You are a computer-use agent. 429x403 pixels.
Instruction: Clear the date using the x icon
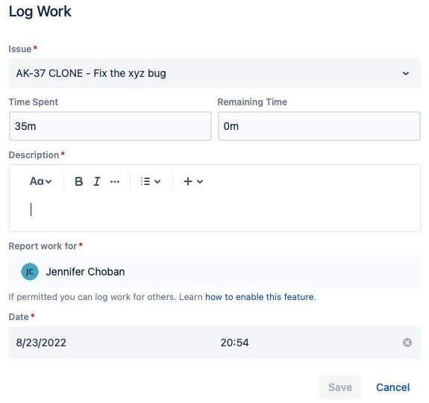407,343
